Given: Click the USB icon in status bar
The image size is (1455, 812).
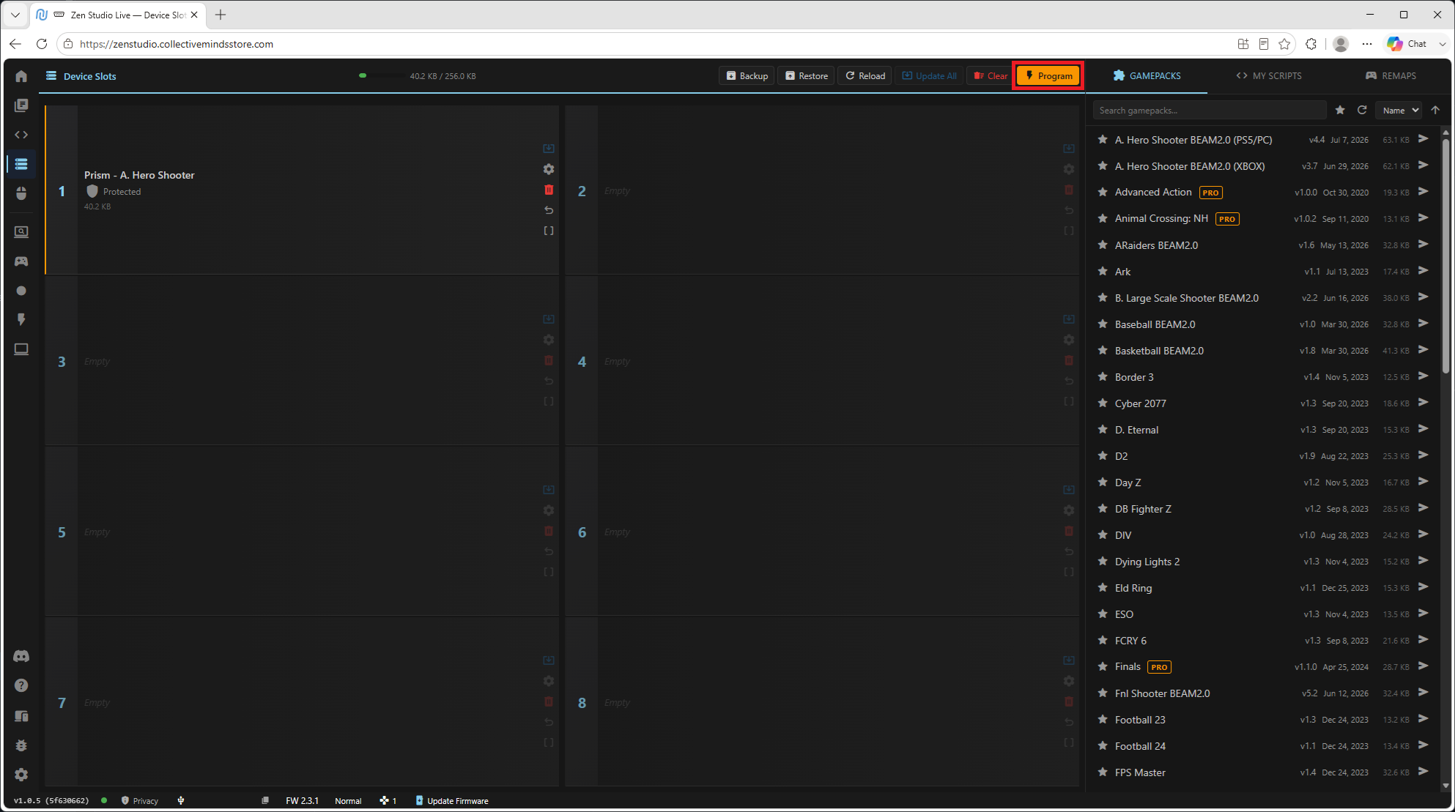Looking at the screenshot, I should 181,800.
